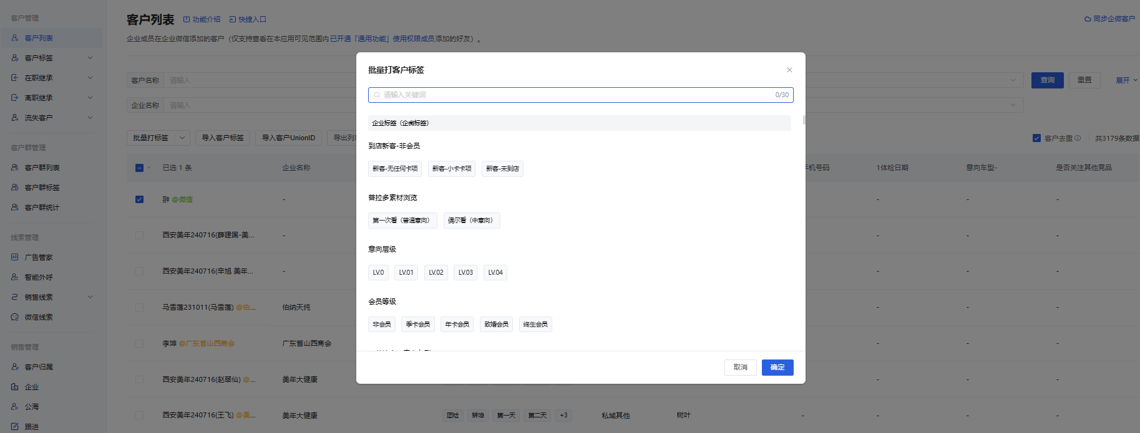This screenshot has width=1140, height=433.
Task: Select the LV.0 tag
Action: click(x=378, y=272)
